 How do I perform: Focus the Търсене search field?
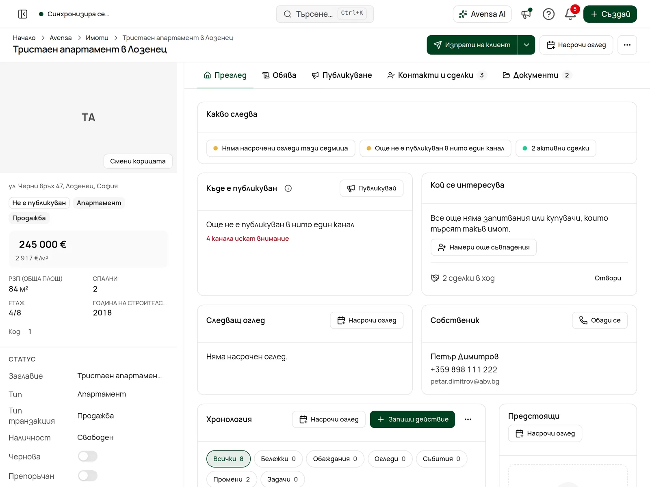tap(325, 14)
